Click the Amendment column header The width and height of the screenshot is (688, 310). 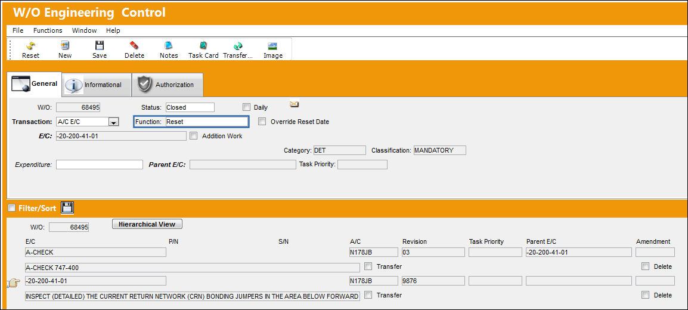pos(653,241)
